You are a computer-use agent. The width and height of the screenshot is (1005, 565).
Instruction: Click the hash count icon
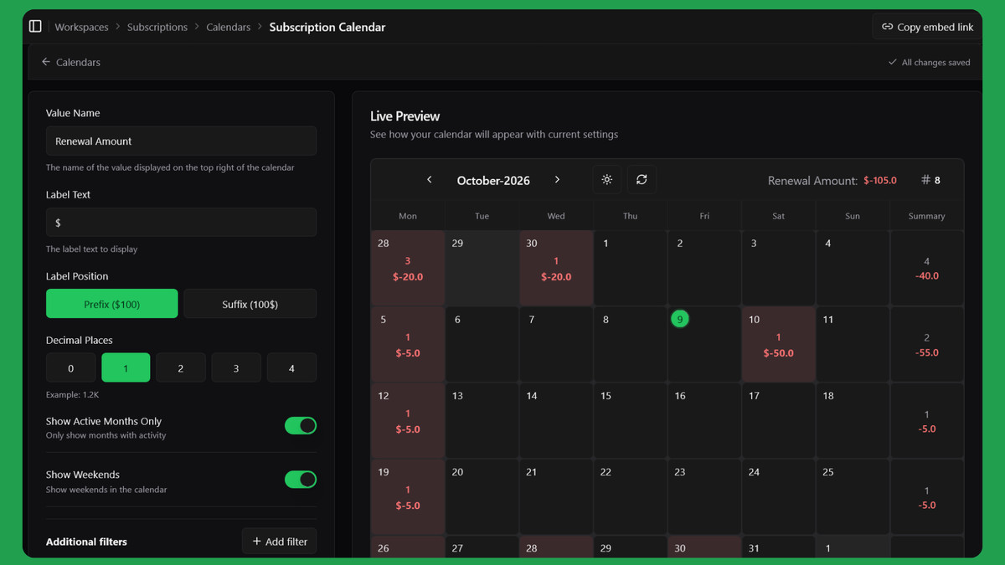(x=925, y=180)
